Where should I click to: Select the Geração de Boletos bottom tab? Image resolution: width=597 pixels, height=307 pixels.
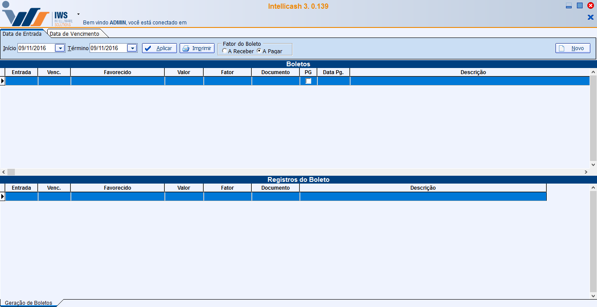click(x=28, y=303)
